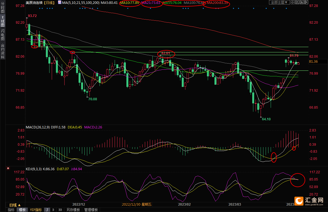Screen dimensions: 328x212
Task: Click the MACD:2.26 value
Action: (93, 127)
